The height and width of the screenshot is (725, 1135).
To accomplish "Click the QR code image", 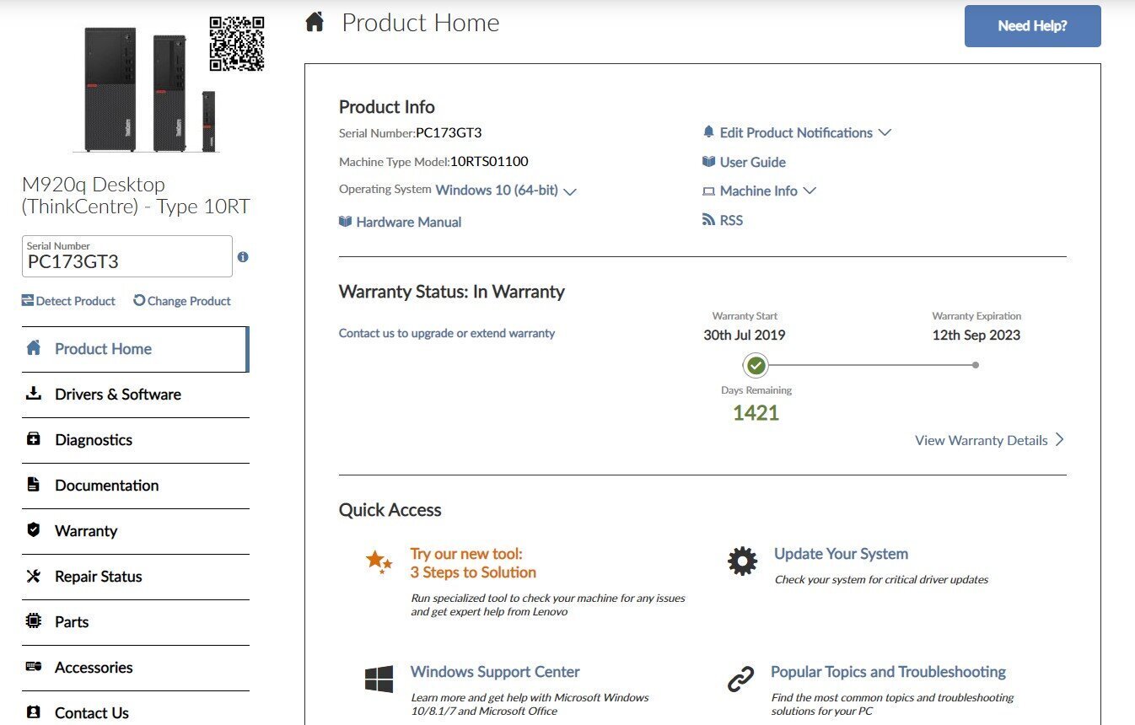I will [x=237, y=44].
